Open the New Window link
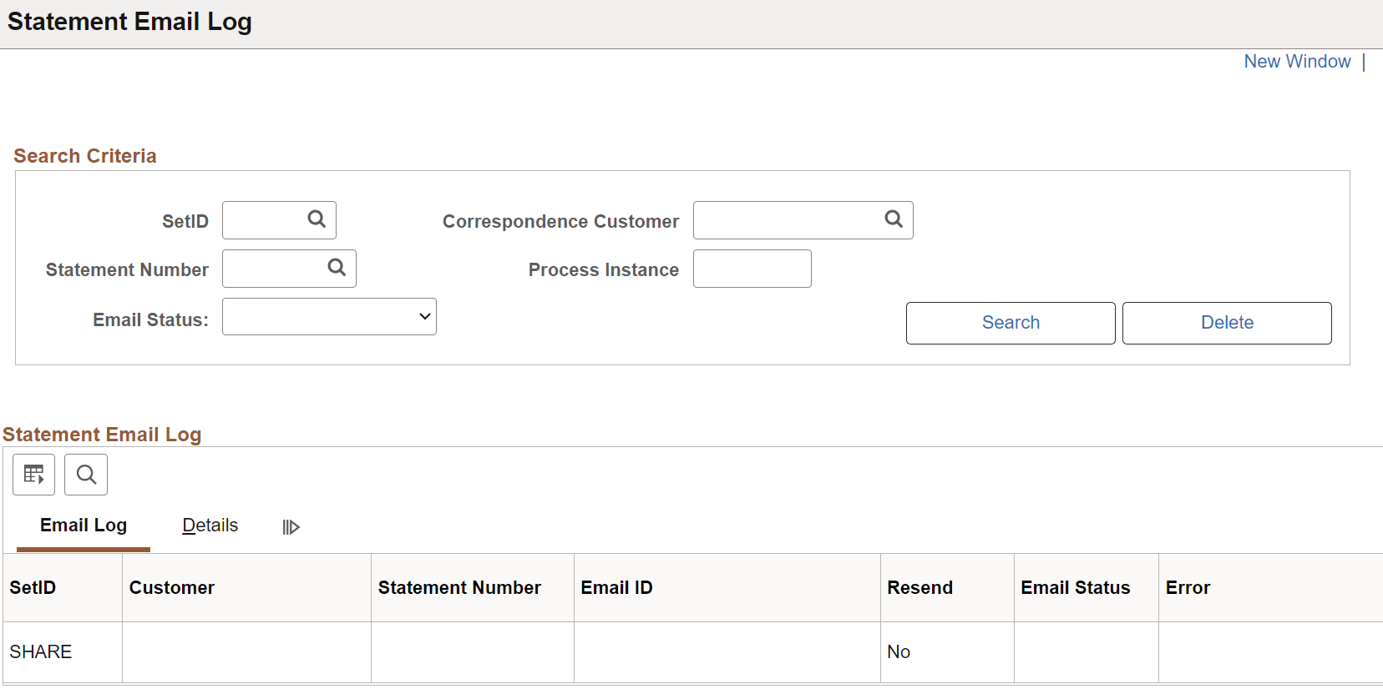This screenshot has width=1383, height=694. [1297, 62]
